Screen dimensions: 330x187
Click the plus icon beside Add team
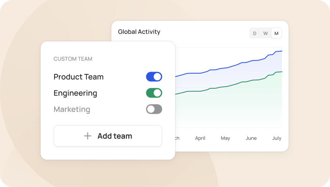[x=87, y=136]
